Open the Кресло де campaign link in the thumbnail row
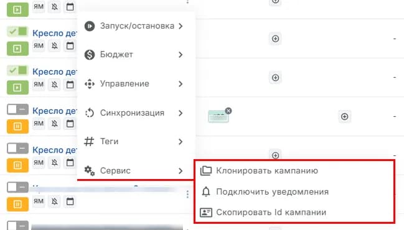404x230 pixels. [x=54, y=111]
